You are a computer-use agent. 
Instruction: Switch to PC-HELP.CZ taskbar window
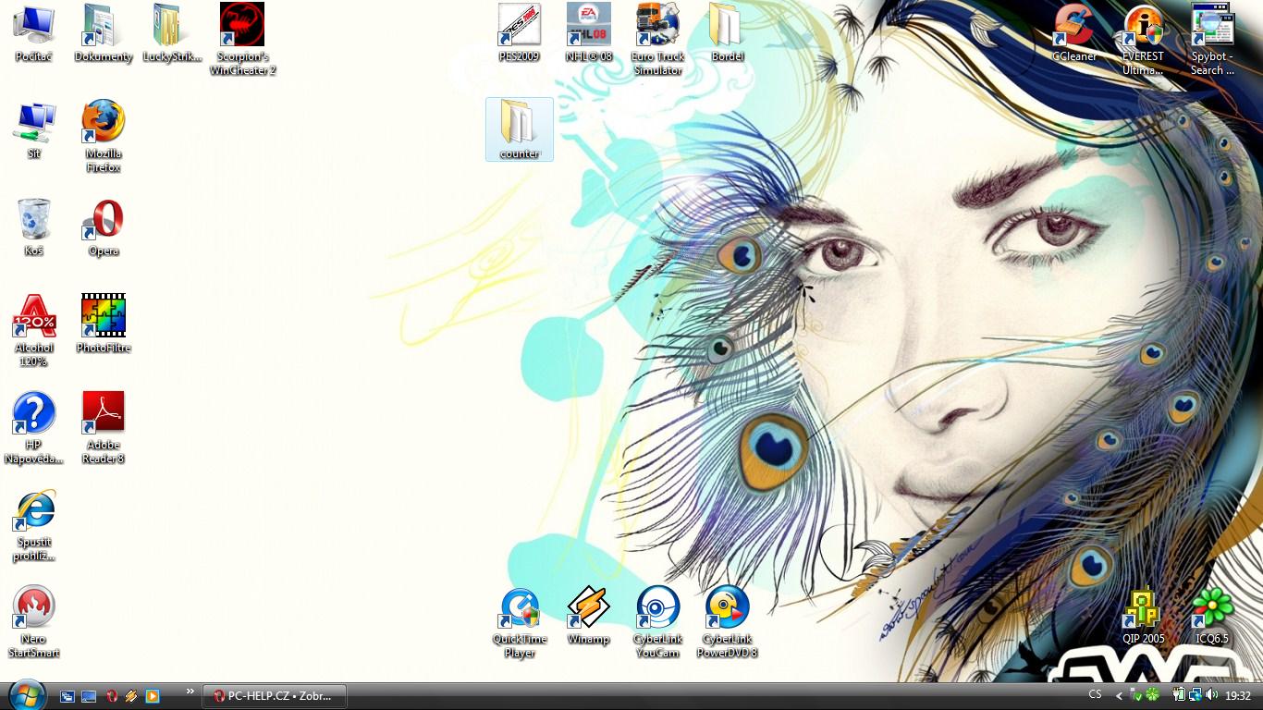(275, 695)
